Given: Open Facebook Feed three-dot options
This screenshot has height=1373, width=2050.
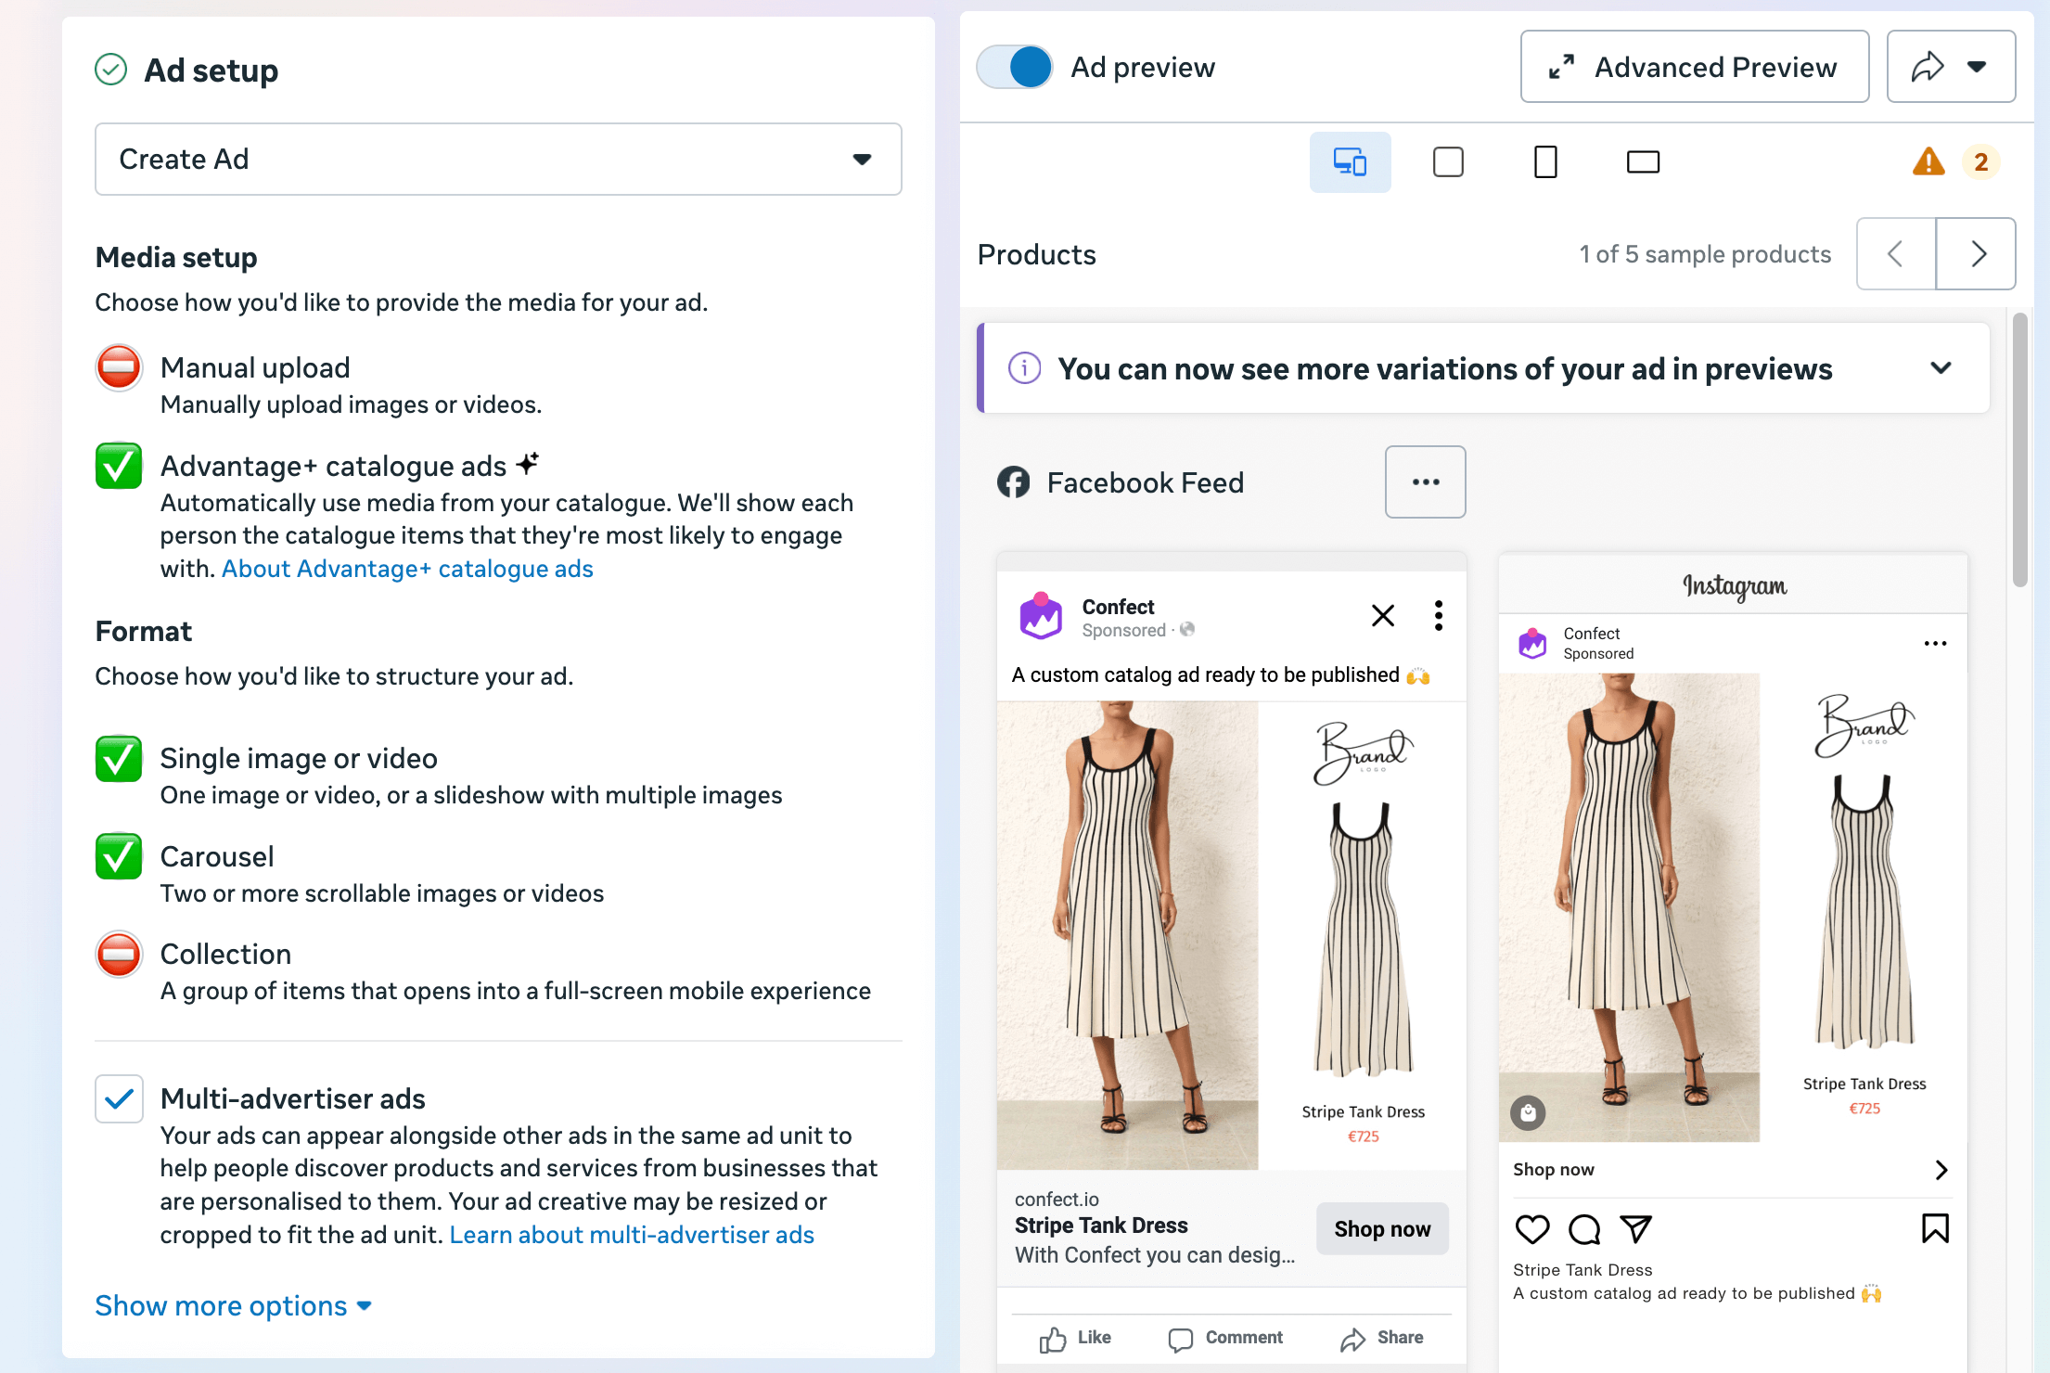Looking at the screenshot, I should (1426, 481).
